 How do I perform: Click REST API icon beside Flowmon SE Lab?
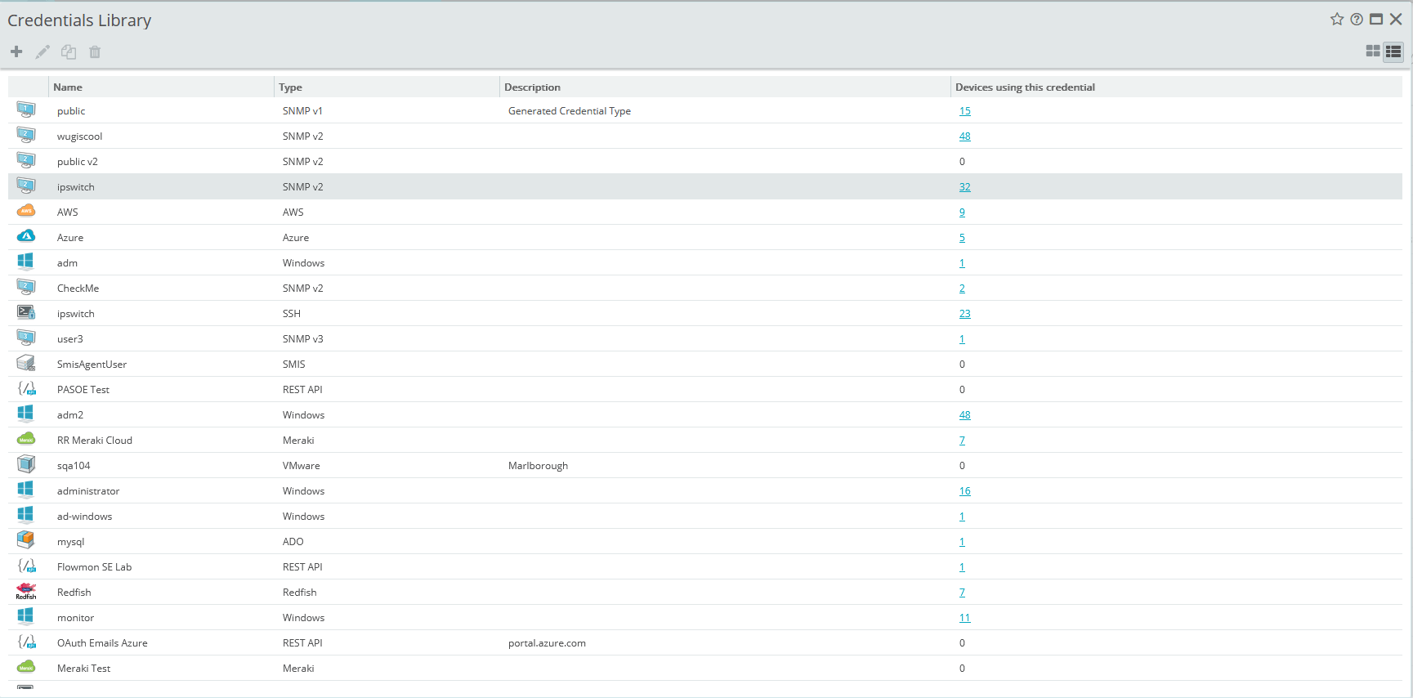click(26, 566)
